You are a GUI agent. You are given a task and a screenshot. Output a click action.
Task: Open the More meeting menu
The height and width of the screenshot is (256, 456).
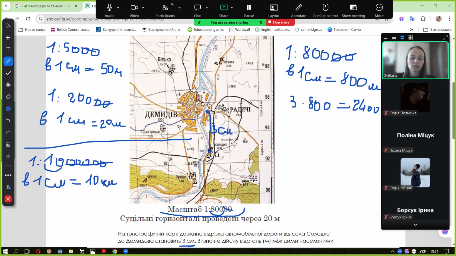click(x=379, y=10)
